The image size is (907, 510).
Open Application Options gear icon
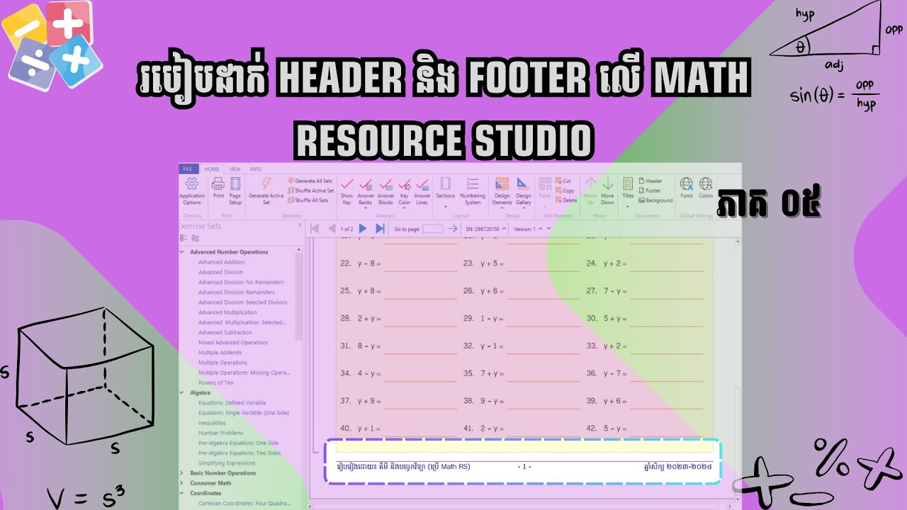[191, 183]
